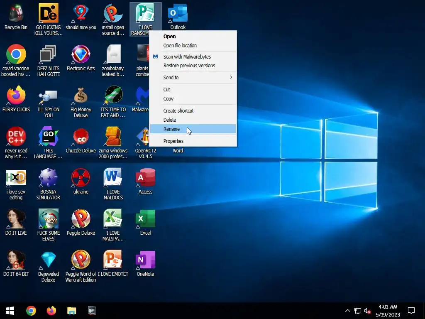This screenshot has height=319, width=425.
Task: Choose Open in the context menu
Action: click(193, 37)
